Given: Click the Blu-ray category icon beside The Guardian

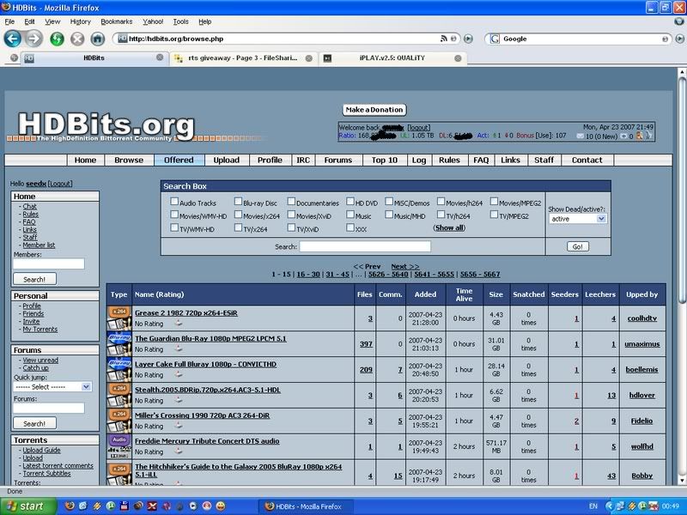Looking at the screenshot, I should (119, 344).
